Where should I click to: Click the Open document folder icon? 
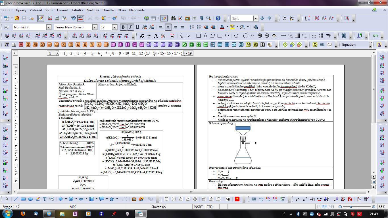pyautogui.click(x=17, y=18)
